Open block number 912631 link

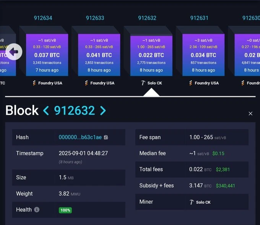(x=199, y=18)
